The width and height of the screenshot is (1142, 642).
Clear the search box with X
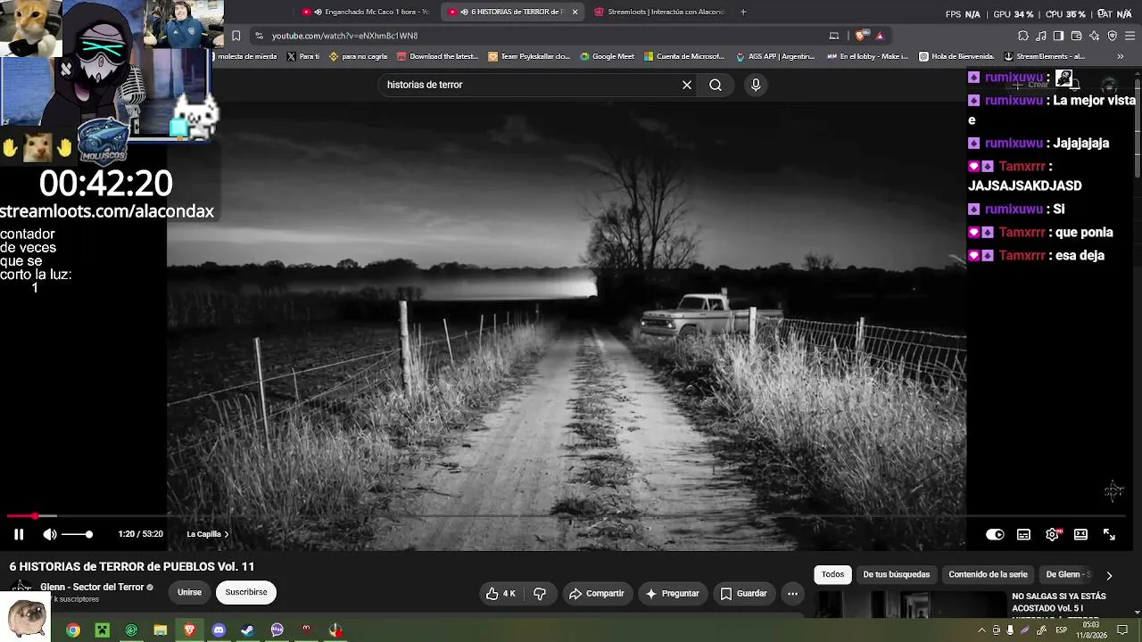tap(687, 85)
